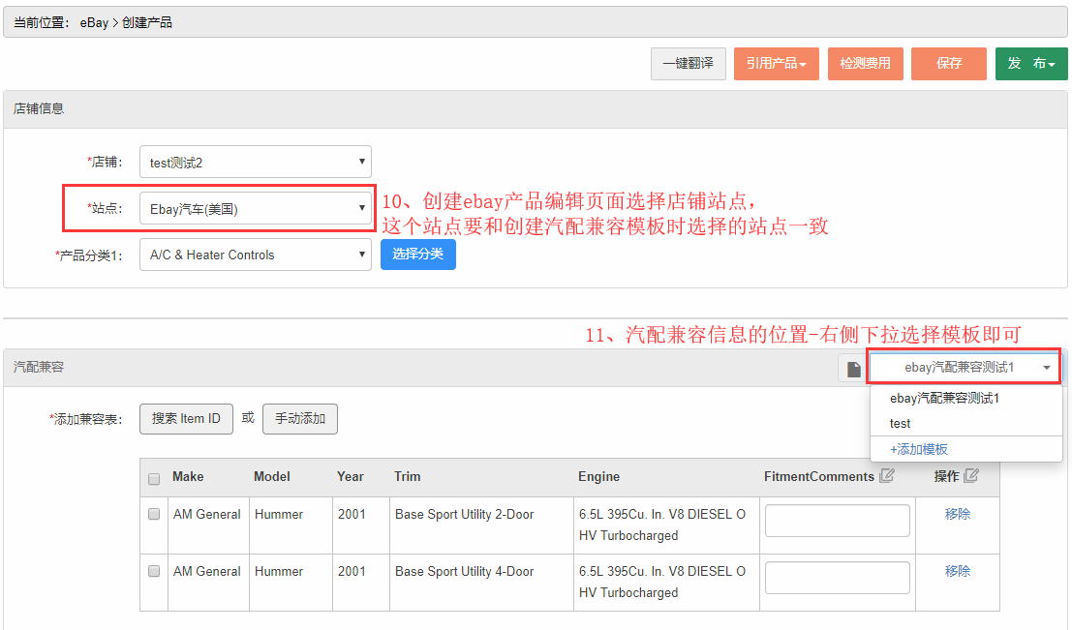Click the 一键翻译 button
1072x630 pixels.
click(x=688, y=64)
